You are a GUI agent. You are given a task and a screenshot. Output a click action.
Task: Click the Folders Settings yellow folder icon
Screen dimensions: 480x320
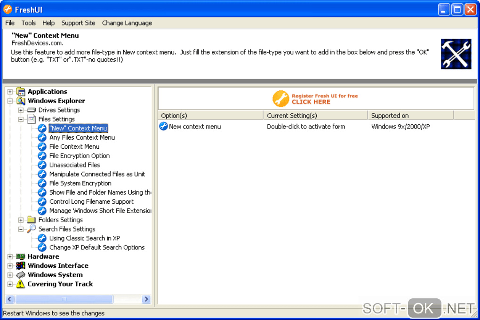(31, 220)
